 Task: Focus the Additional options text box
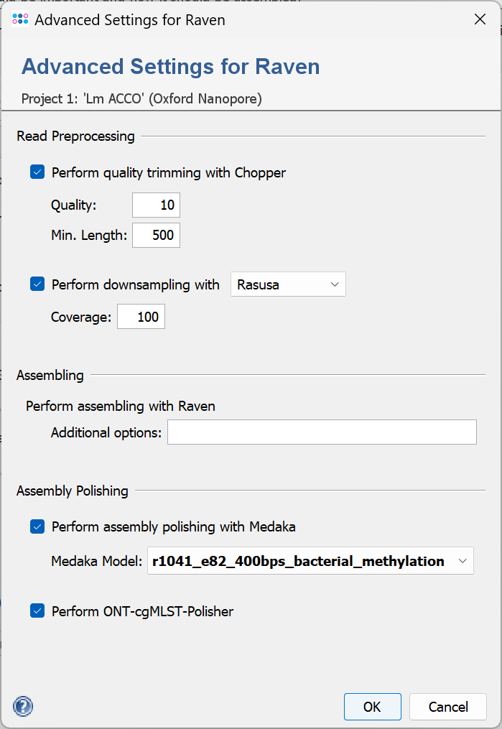pyautogui.click(x=322, y=432)
